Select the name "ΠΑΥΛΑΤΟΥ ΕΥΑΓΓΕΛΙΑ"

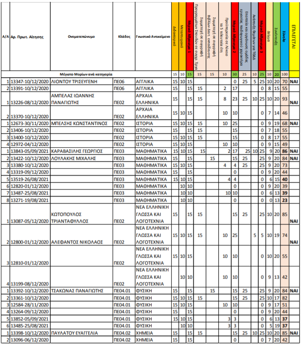pyautogui.click(x=74, y=333)
